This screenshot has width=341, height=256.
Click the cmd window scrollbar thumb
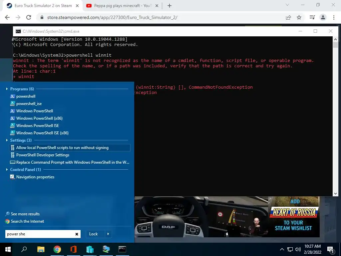tap(335, 45)
